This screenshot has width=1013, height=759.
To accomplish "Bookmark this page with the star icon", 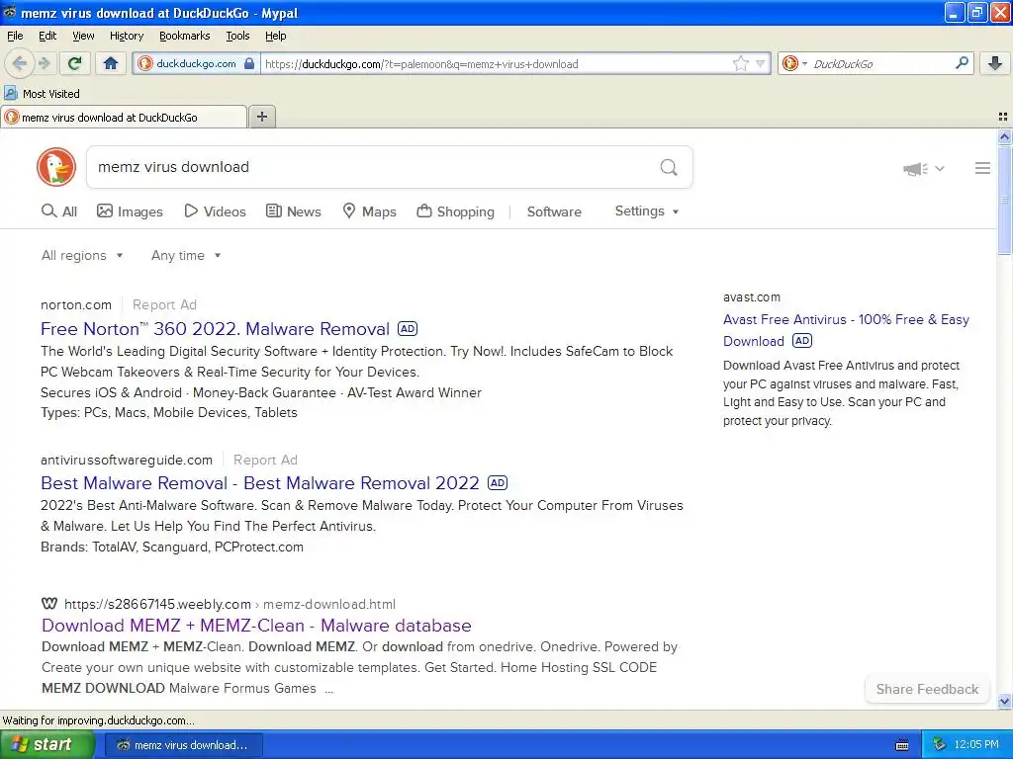I will pyautogui.click(x=740, y=63).
